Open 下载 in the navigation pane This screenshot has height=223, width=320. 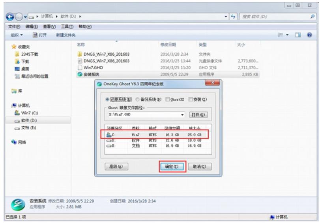[22, 62]
